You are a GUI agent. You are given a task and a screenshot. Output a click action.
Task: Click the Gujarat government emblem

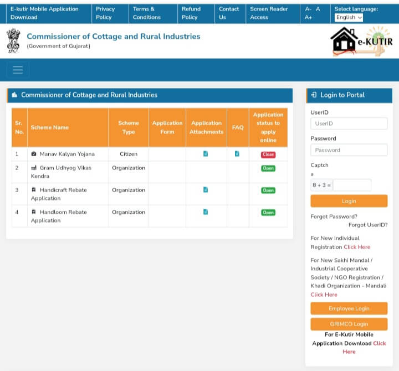[x=13, y=41]
